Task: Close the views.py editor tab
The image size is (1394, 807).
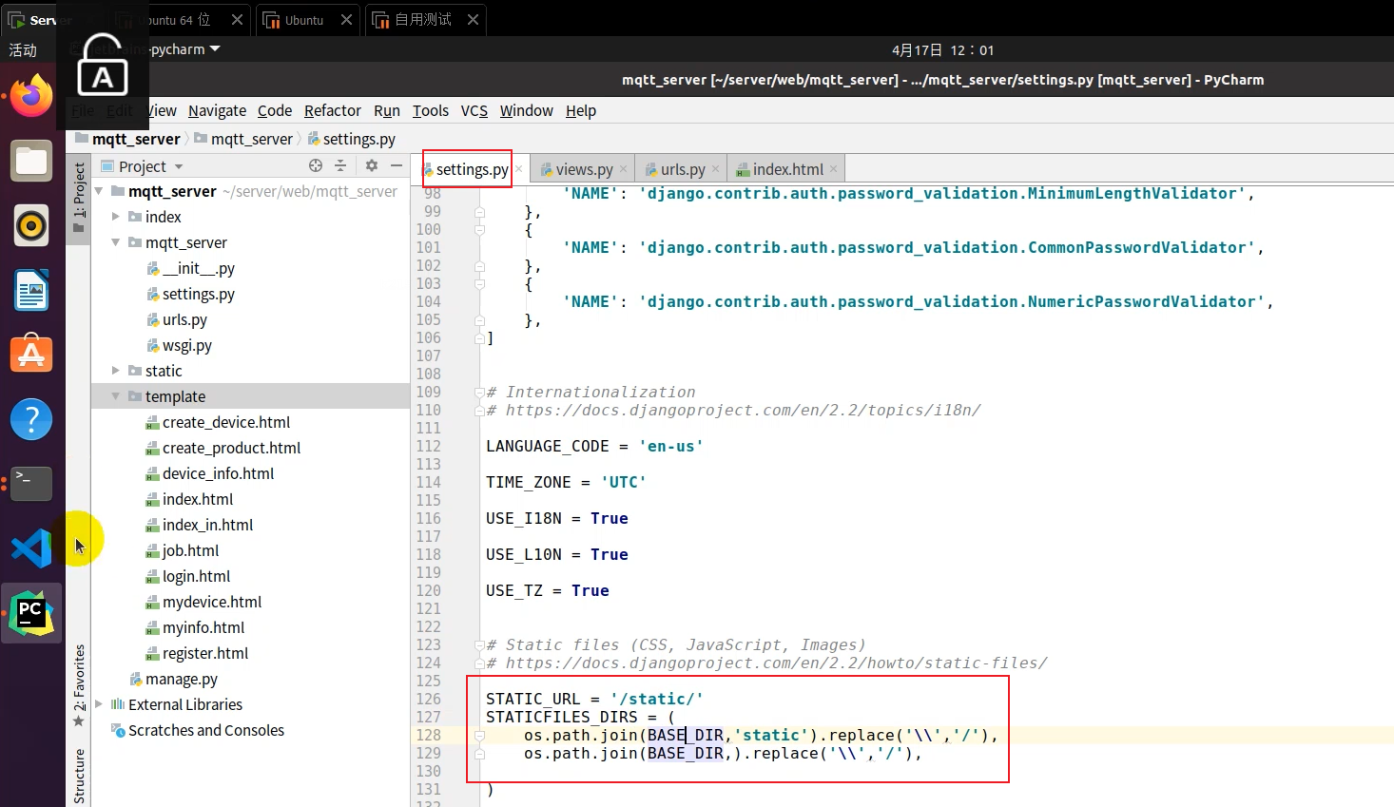Action: (x=623, y=169)
